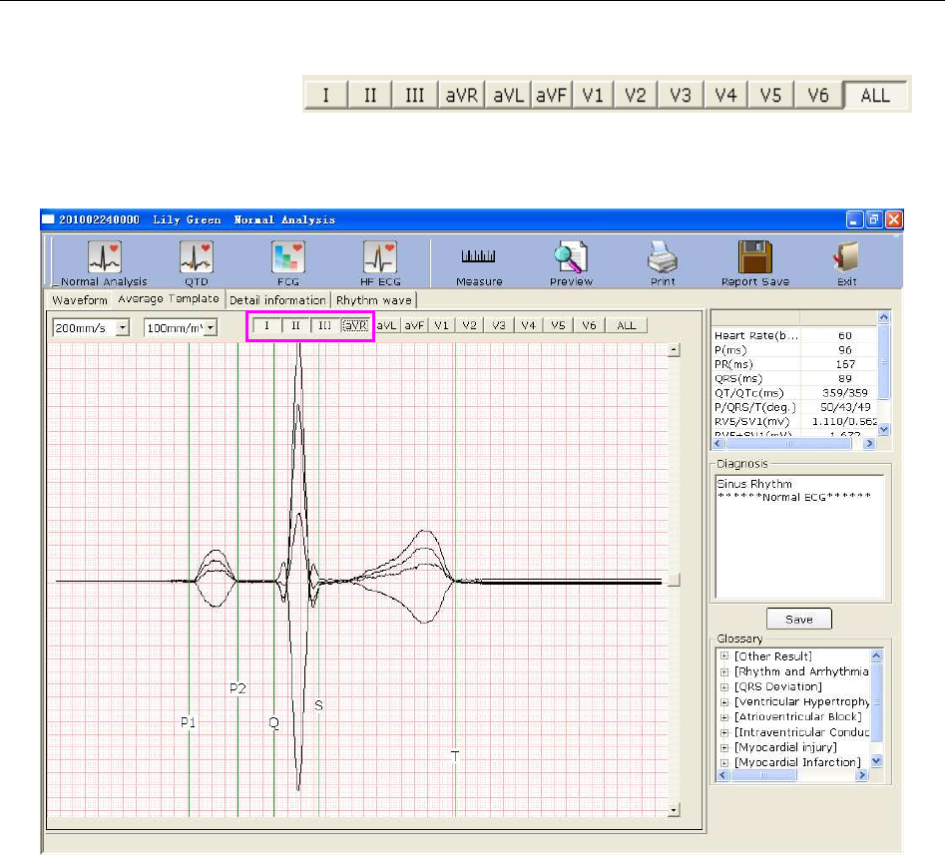945x855 pixels.
Task: Open the QTD analysis tool
Action: pos(197,263)
